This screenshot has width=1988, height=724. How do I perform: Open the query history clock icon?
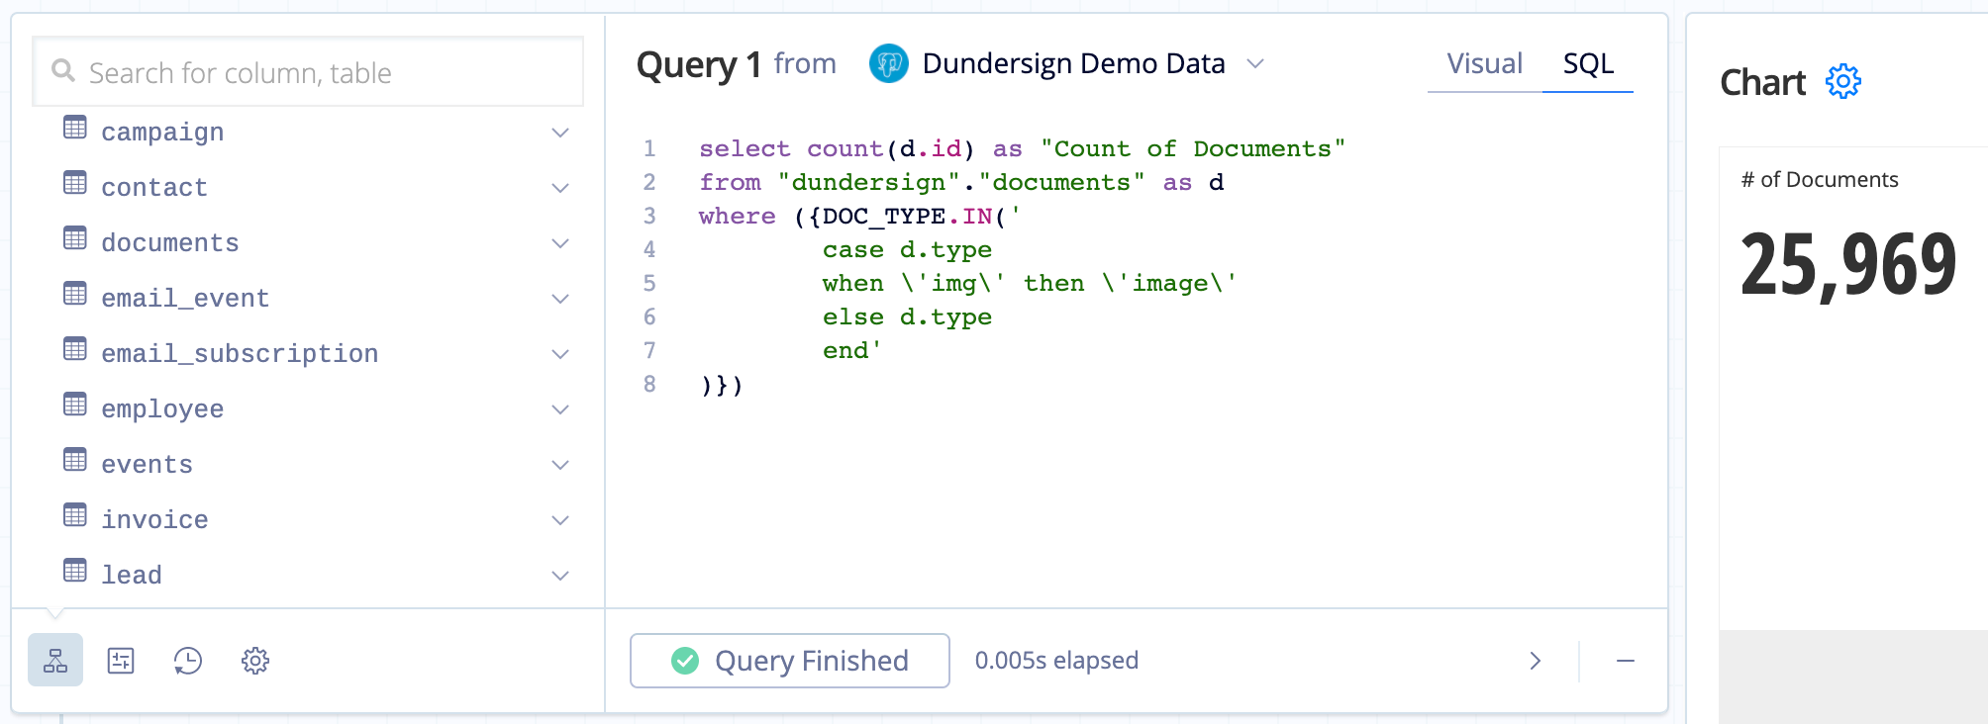pyautogui.click(x=188, y=661)
